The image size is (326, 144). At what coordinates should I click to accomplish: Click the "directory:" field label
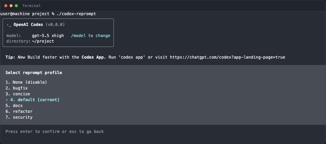[19, 41]
